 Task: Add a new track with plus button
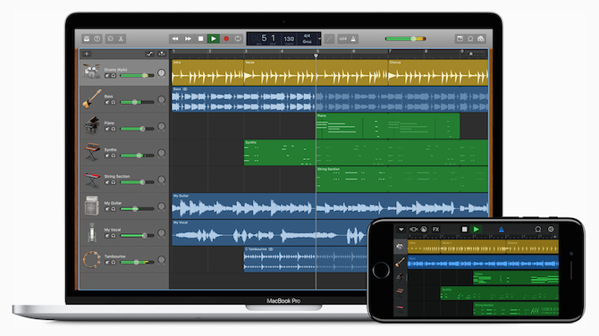[x=87, y=54]
